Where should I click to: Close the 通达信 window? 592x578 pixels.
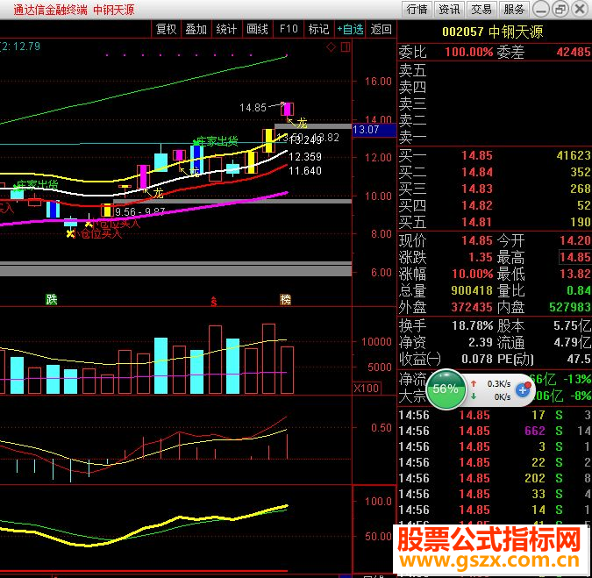point(580,9)
